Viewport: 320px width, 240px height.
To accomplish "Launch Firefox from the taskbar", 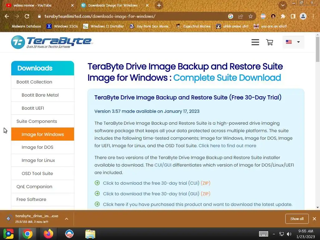I will (x=48, y=234).
